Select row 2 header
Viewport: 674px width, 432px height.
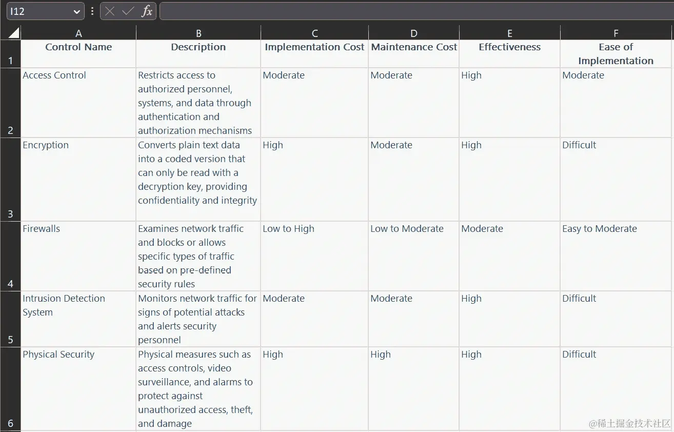[x=10, y=103]
